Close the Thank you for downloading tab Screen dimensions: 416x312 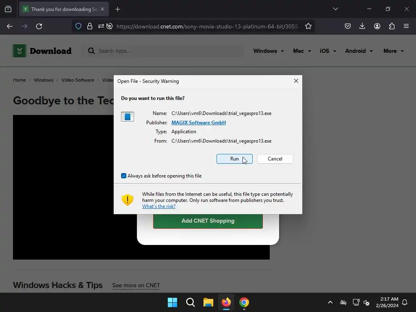tap(102, 9)
